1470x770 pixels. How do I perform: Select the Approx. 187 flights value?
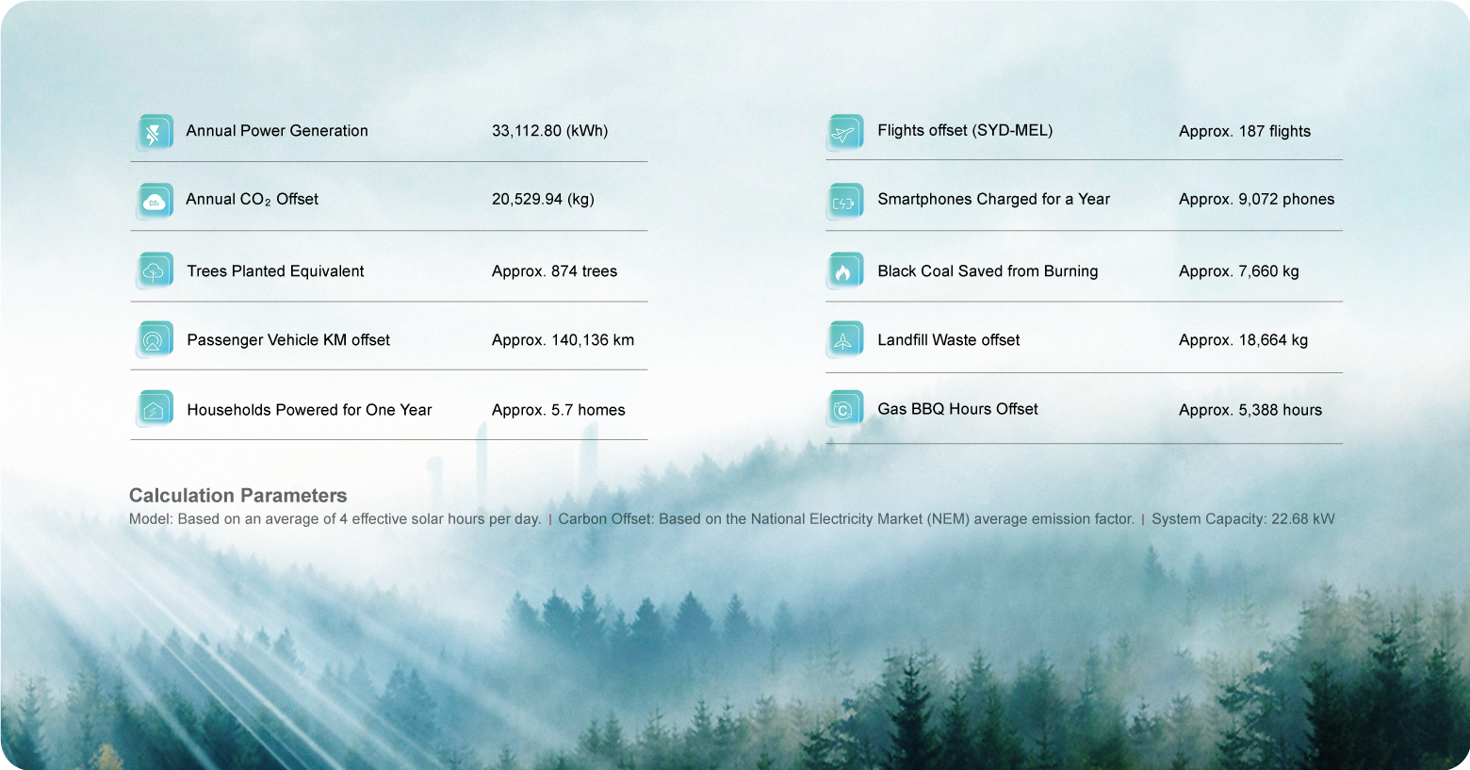pos(1244,132)
